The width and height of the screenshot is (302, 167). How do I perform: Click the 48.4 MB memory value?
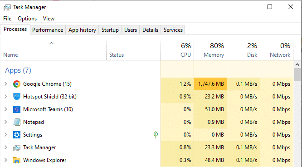(x=214, y=160)
